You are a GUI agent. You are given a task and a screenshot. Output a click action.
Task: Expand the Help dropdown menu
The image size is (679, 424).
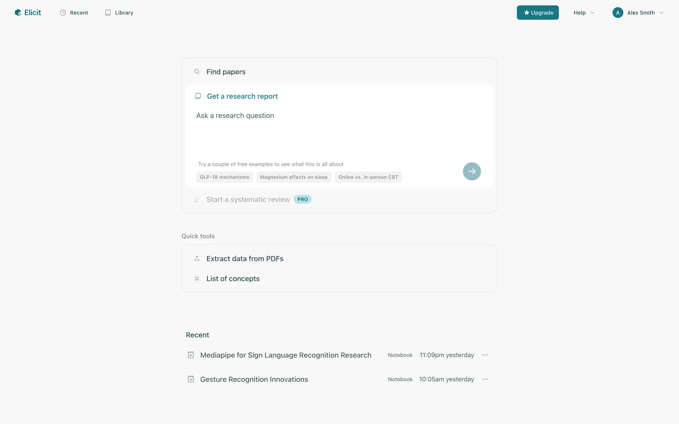pos(584,13)
